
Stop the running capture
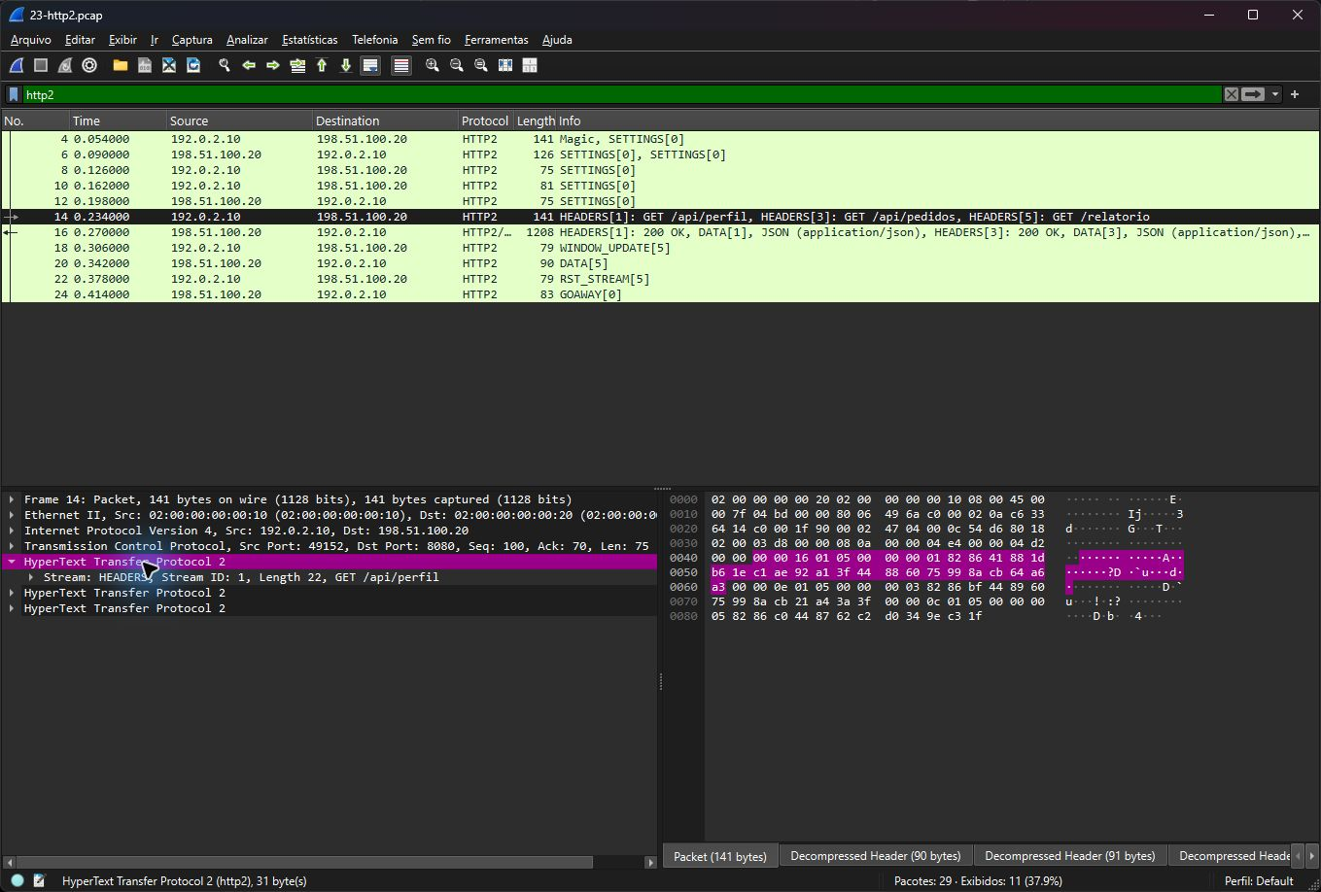pyautogui.click(x=41, y=65)
